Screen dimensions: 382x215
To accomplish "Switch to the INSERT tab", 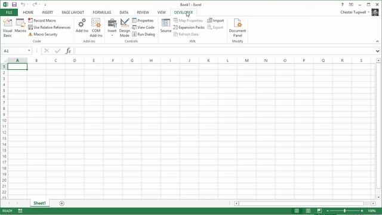I will point(47,12).
